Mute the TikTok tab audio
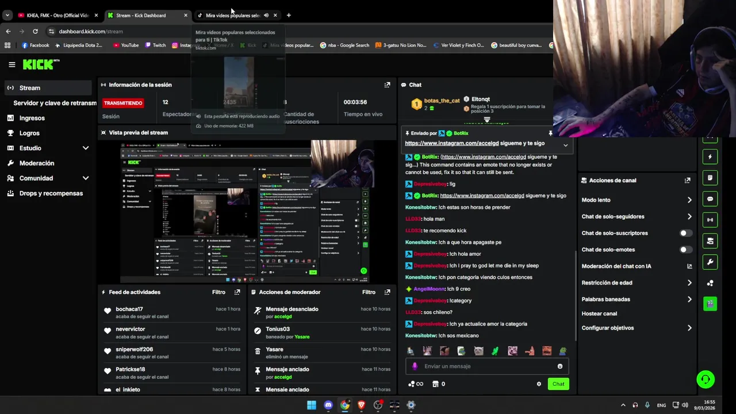Screen dimensions: 736x414 tap(266, 16)
